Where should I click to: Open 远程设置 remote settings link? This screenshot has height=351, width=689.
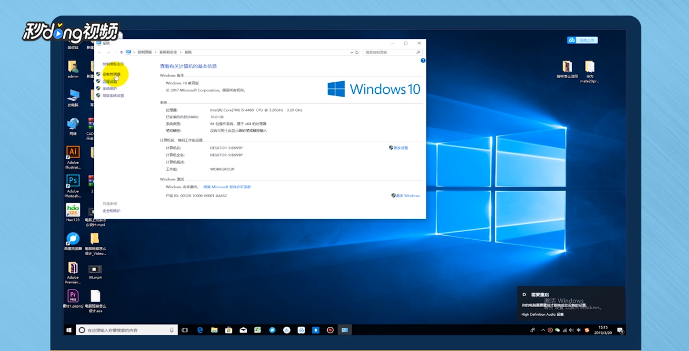[x=110, y=81]
